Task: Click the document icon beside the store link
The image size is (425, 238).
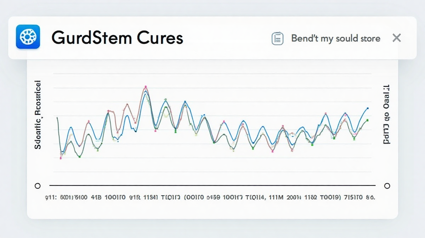Action: click(x=278, y=38)
